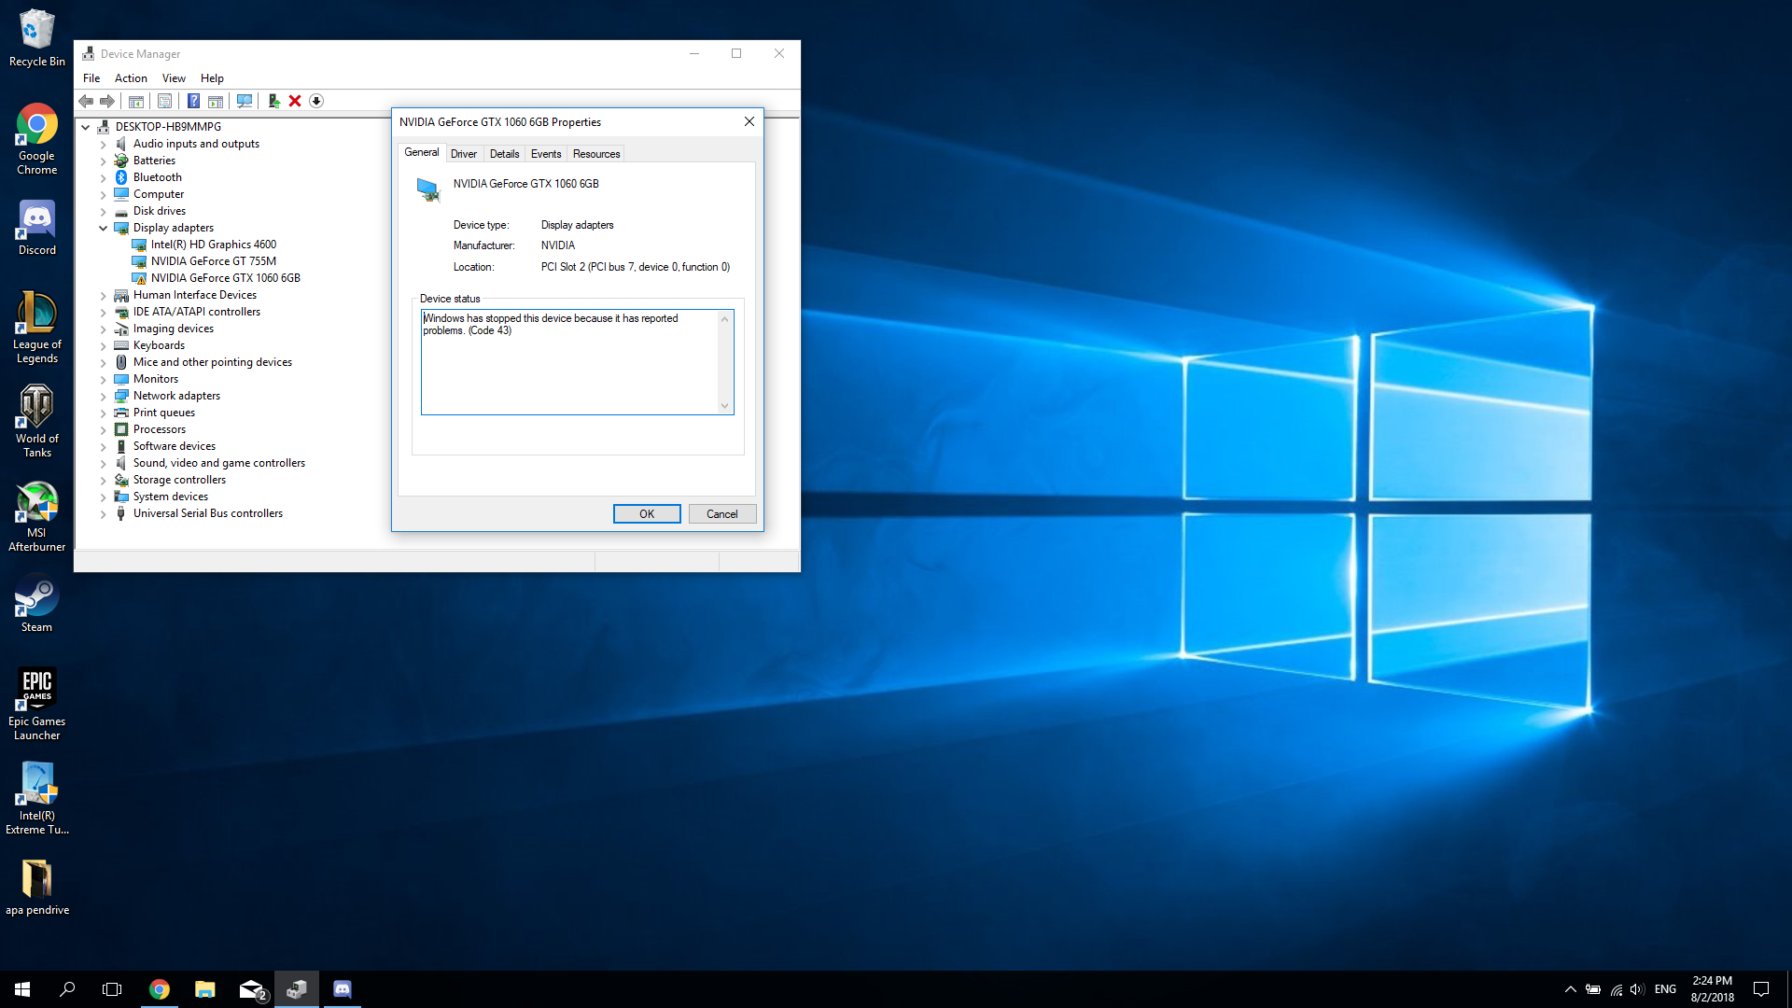Screen dimensions: 1792x1008
Task: Click the Properties toolbar icon
Action: click(x=165, y=101)
